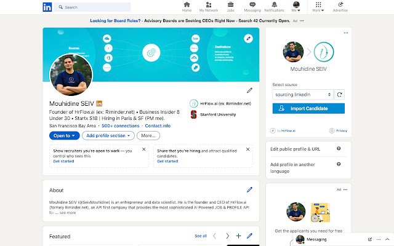Image resolution: width=394 pixels, height=246 pixels.
Task: Open the Contact info link
Action: (x=158, y=125)
